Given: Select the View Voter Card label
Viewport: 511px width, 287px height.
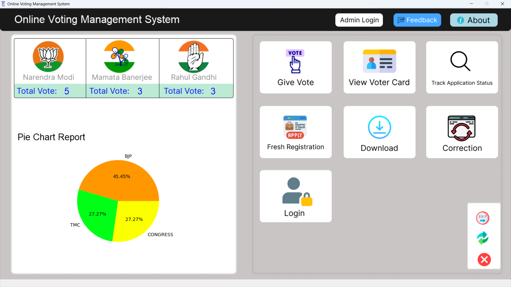Looking at the screenshot, I should [x=379, y=82].
